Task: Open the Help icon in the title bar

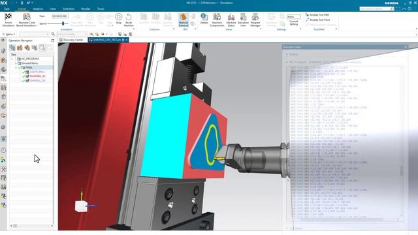Action: click(x=410, y=8)
